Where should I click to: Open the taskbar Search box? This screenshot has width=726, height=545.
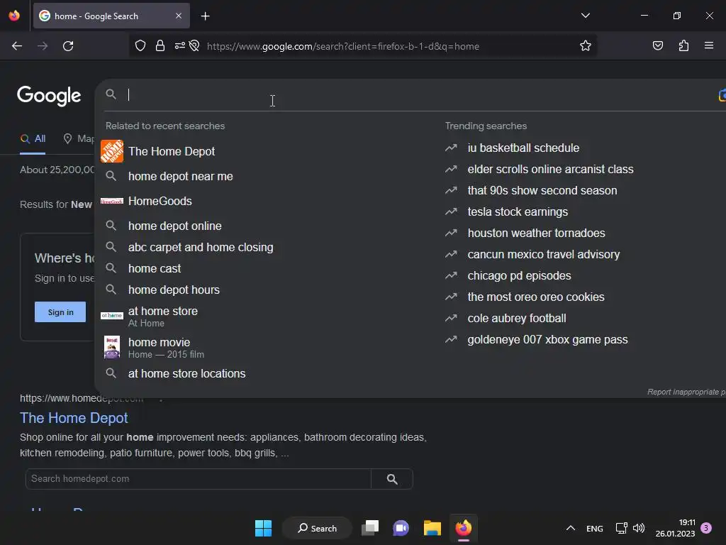(x=317, y=528)
